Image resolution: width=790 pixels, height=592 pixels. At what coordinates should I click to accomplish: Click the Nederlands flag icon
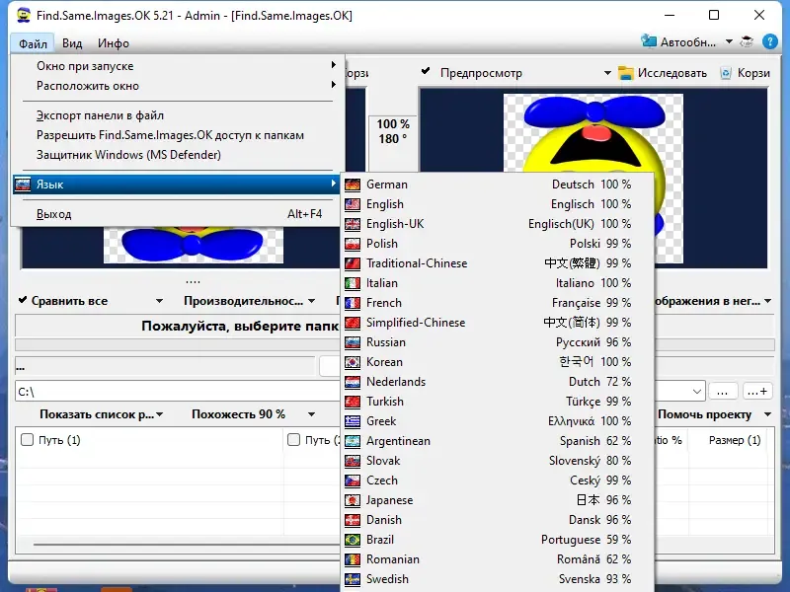[x=353, y=382]
